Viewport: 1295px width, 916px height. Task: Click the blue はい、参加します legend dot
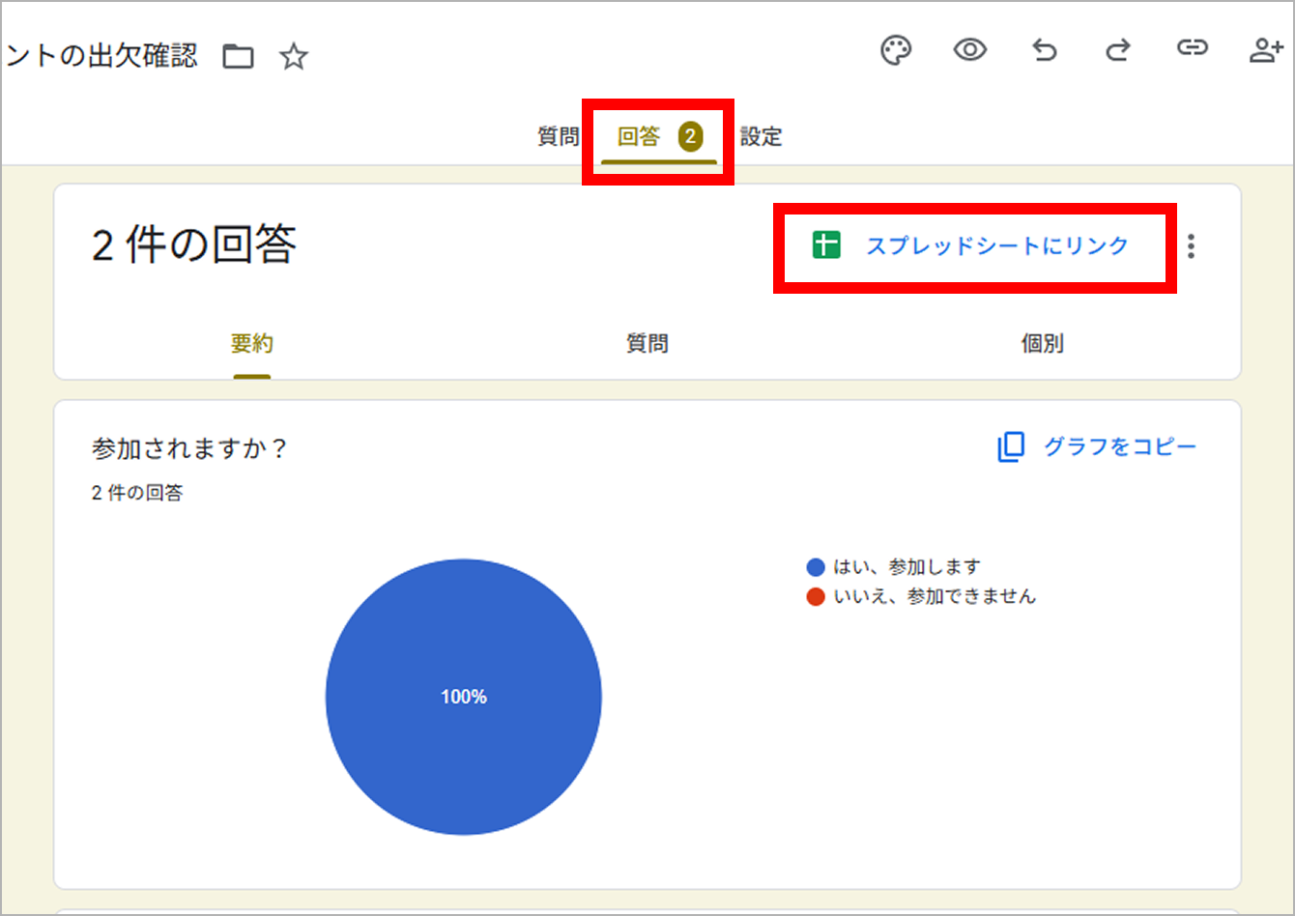click(x=816, y=567)
